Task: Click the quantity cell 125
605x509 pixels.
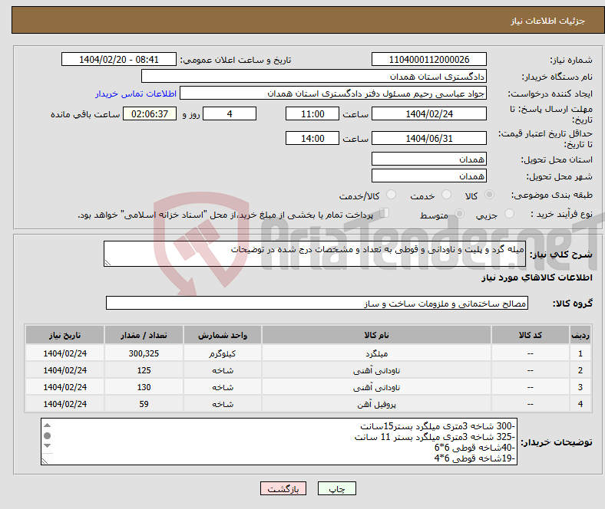Action: pos(144,370)
